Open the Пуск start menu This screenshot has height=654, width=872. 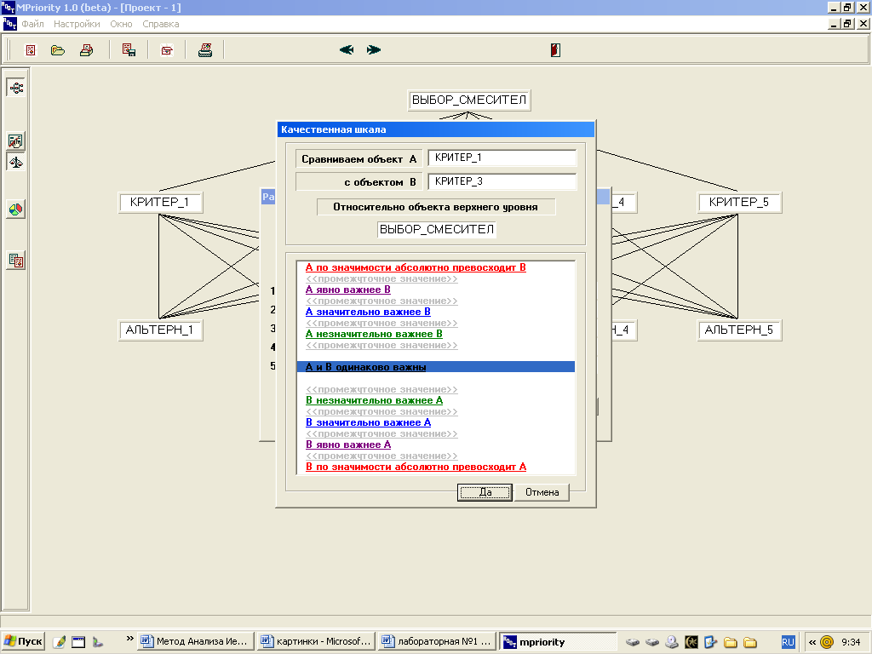(23, 642)
